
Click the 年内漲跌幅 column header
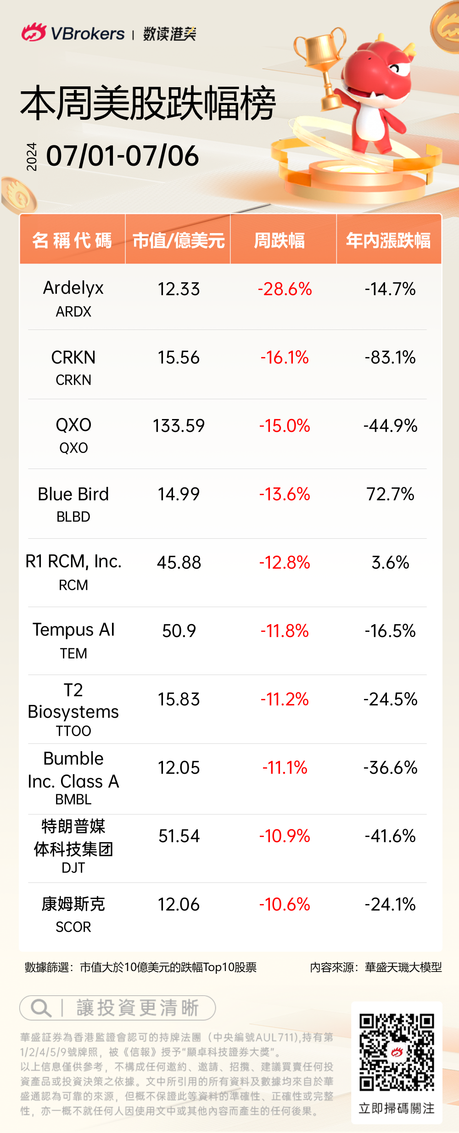[388, 240]
